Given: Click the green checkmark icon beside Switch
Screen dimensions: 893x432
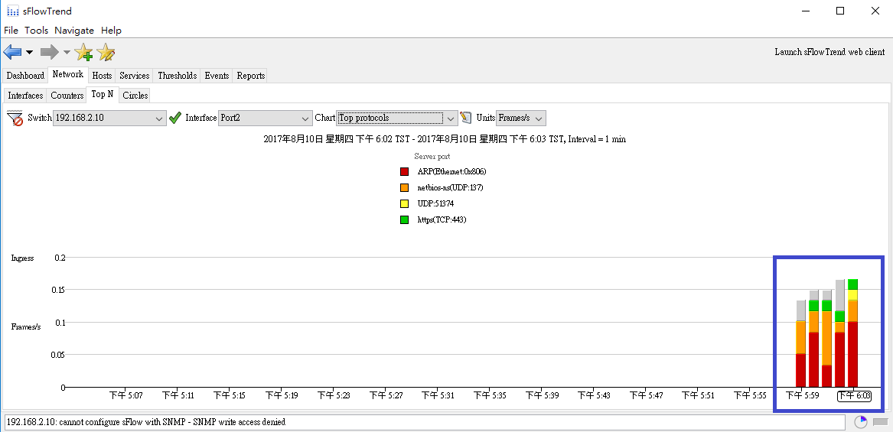Looking at the screenshot, I should [x=175, y=119].
